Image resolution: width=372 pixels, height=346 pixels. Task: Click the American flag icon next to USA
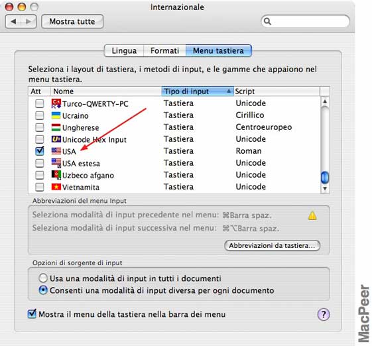pos(56,151)
